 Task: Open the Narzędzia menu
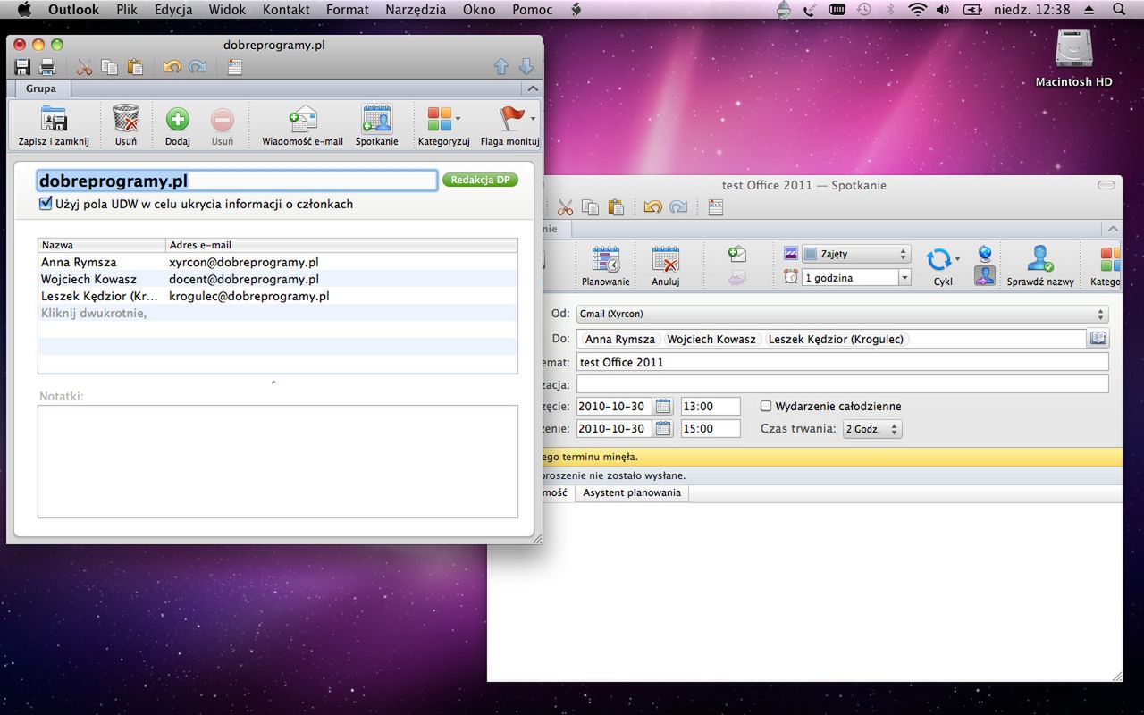(416, 10)
